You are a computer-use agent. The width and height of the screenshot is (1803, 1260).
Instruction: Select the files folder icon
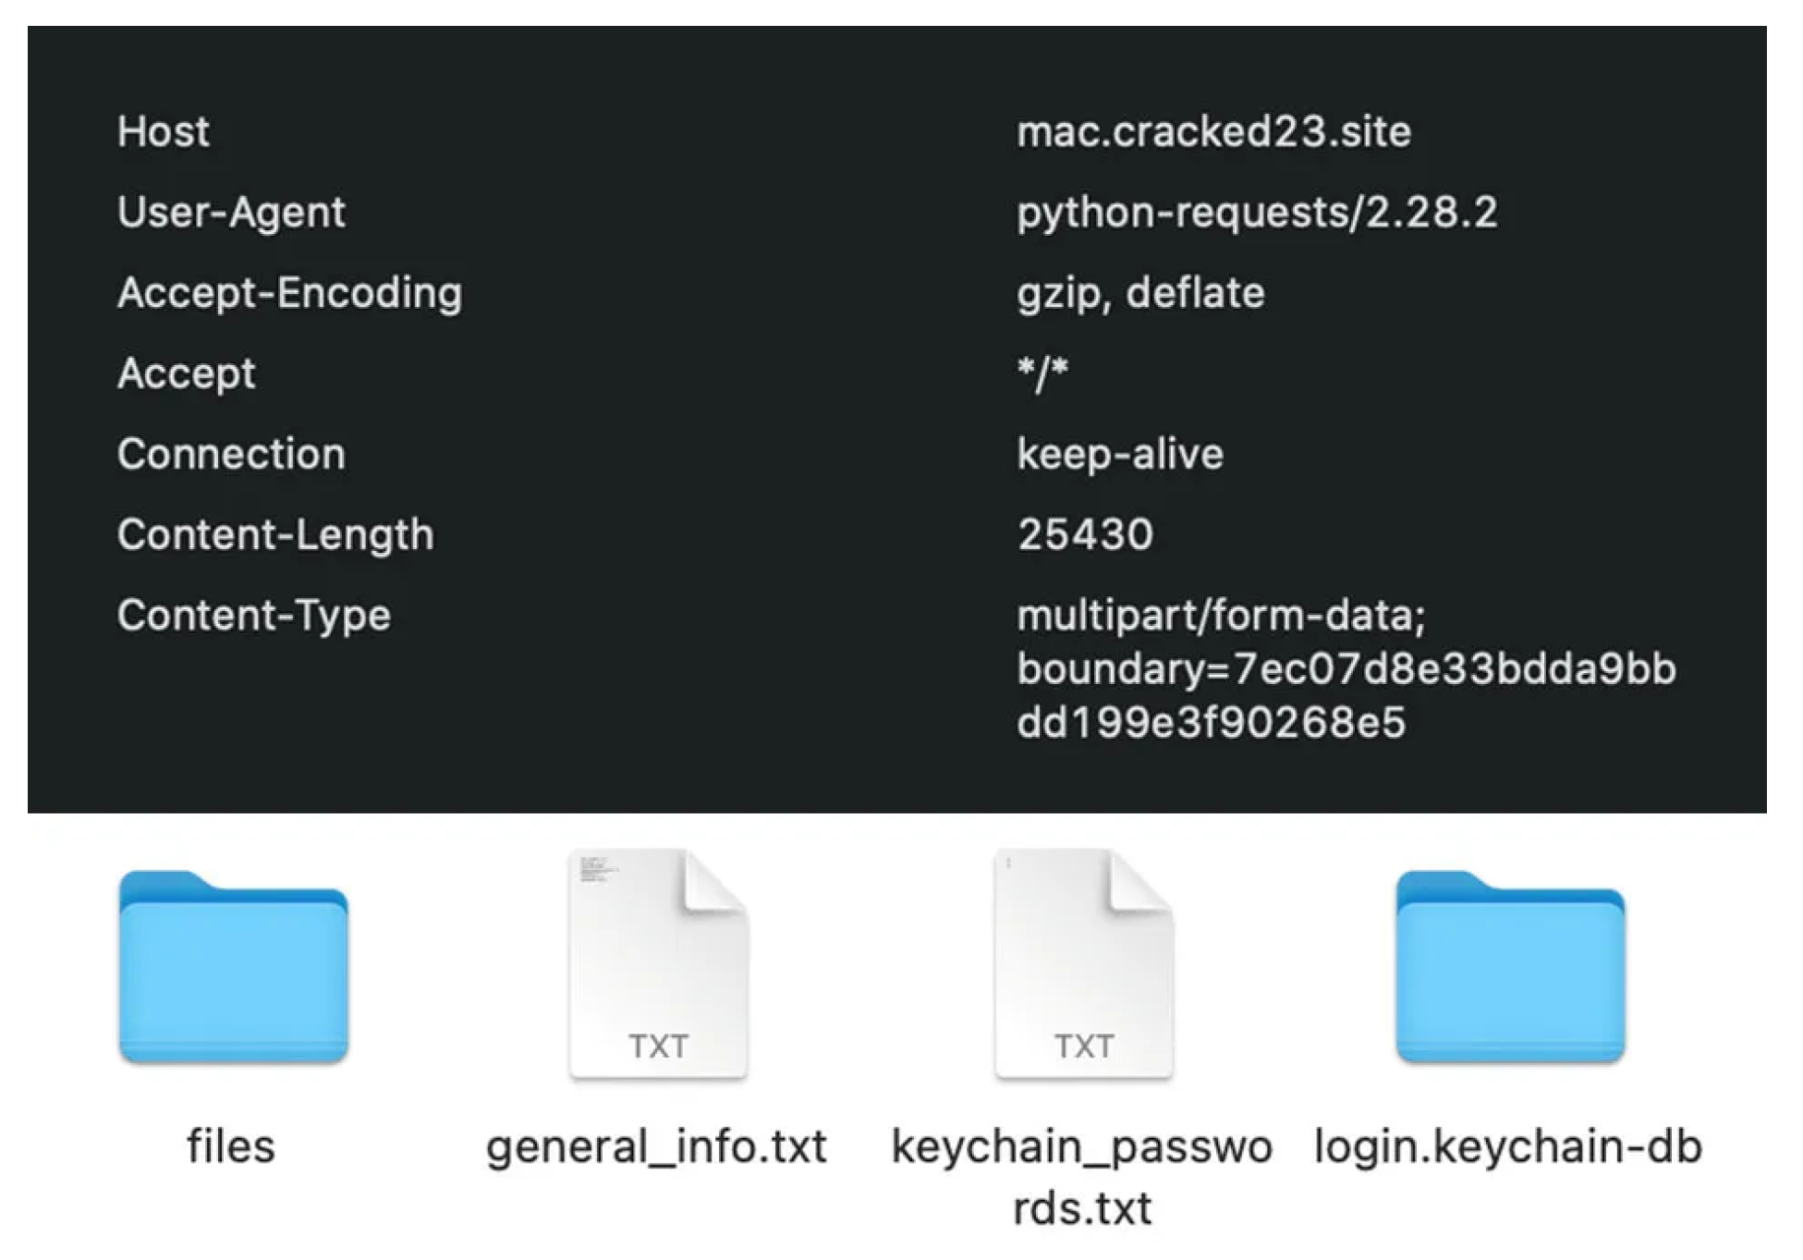233,967
